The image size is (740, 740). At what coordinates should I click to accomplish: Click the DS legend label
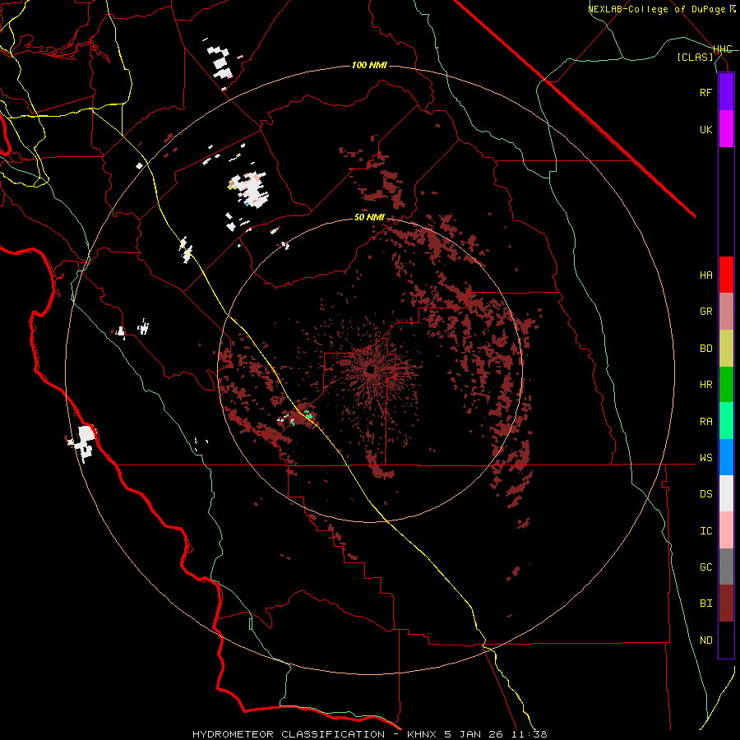[705, 493]
